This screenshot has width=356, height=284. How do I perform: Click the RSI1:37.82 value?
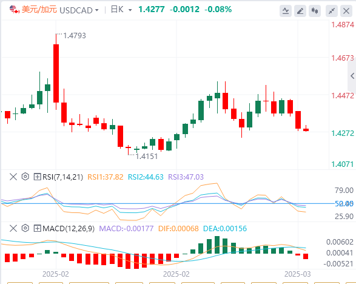coord(106,177)
